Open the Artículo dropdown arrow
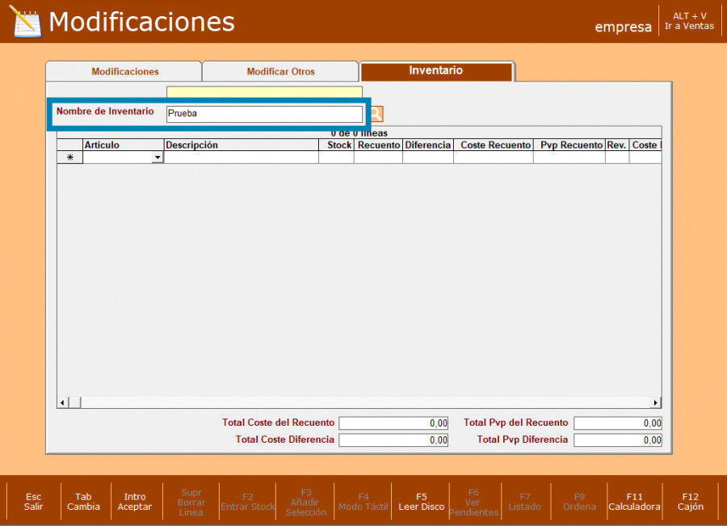 pyautogui.click(x=158, y=158)
